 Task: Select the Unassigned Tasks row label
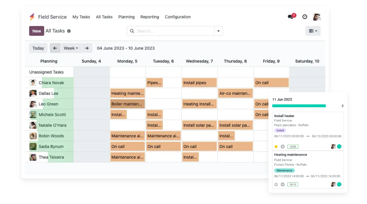46,72
